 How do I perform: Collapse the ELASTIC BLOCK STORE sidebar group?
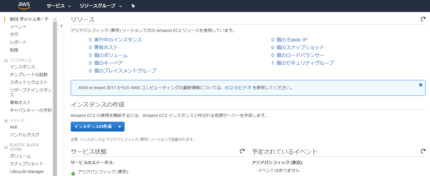point(6,147)
